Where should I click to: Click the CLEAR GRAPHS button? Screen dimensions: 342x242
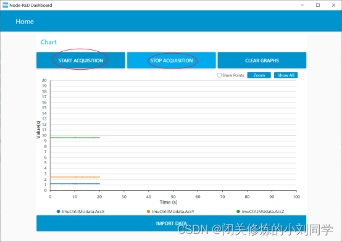coord(262,60)
